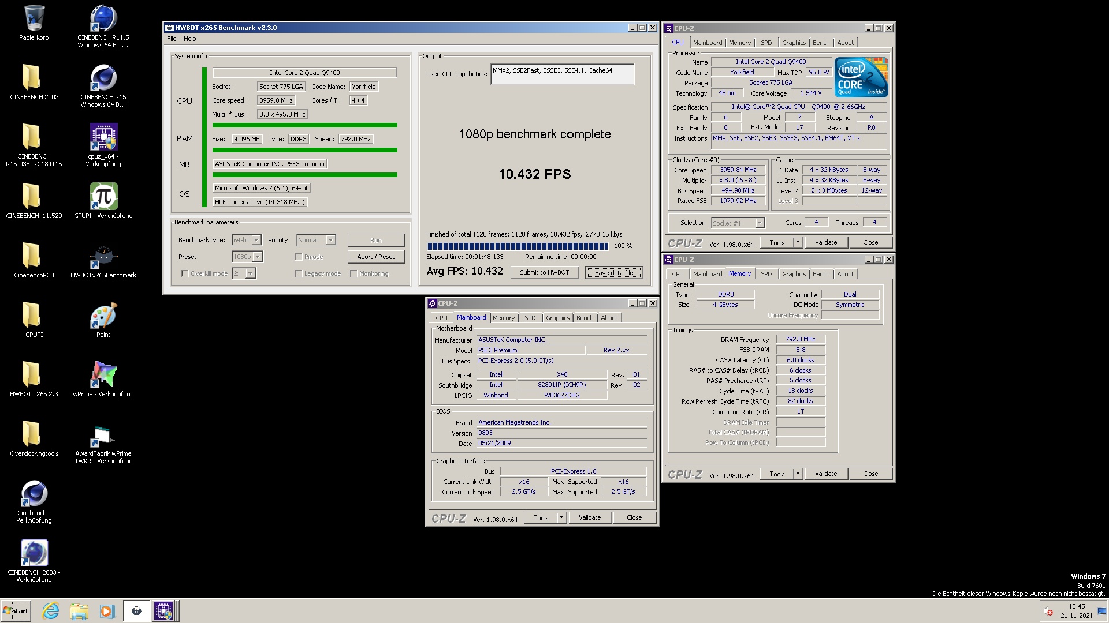Expand Tools arrow in top CPU-Z window
Viewport: 1109px width, 623px height.
pyautogui.click(x=798, y=242)
